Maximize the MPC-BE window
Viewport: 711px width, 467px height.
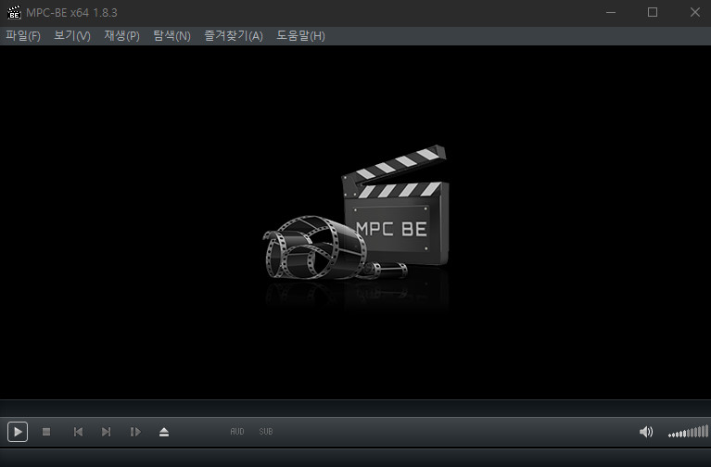653,13
